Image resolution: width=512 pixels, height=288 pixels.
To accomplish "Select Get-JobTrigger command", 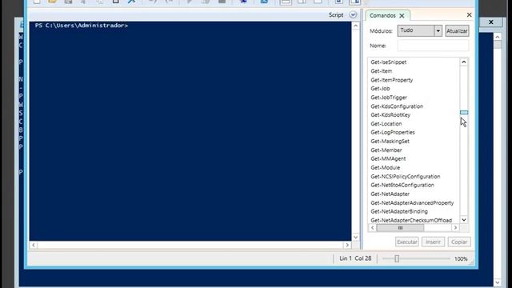I will pyautogui.click(x=389, y=98).
